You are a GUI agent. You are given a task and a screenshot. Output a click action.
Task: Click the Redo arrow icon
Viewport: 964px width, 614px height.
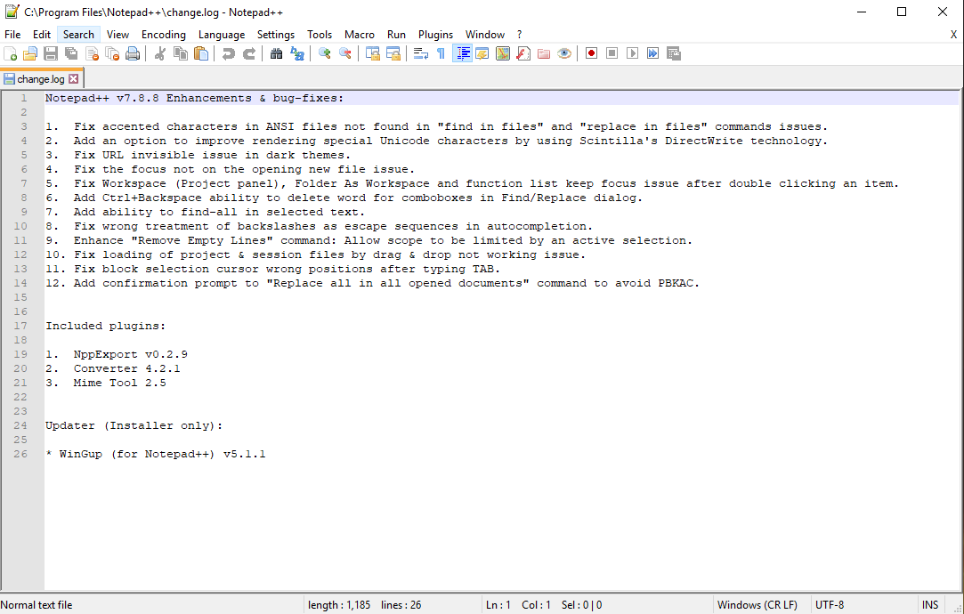click(249, 53)
